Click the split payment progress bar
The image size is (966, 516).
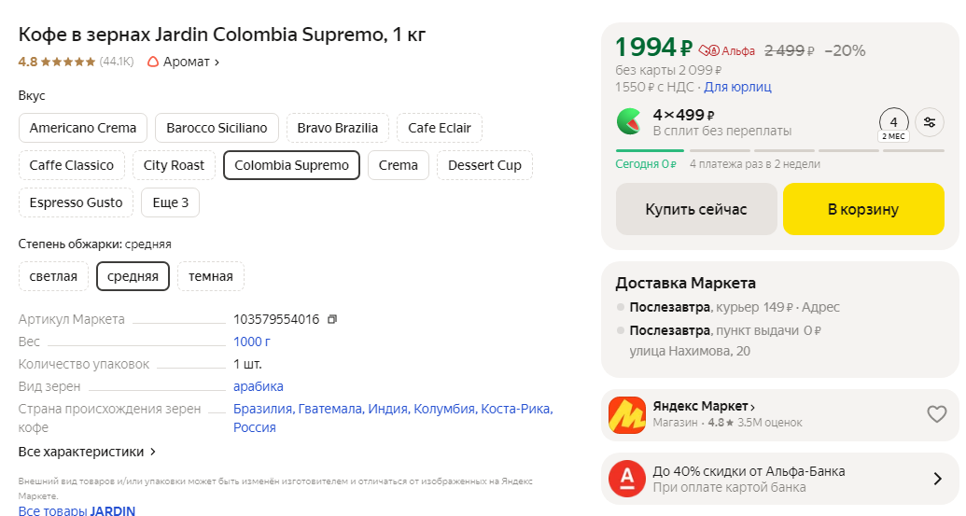coord(779,150)
